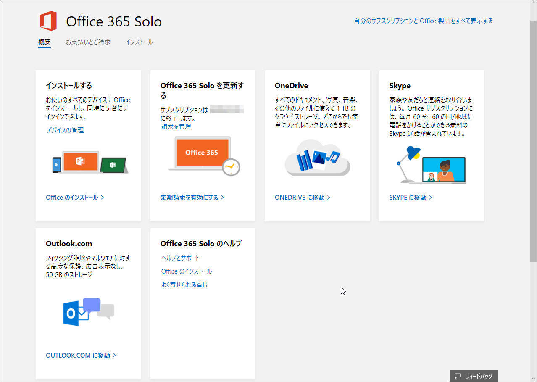Image resolution: width=537 pixels, height=382 pixels.
Task: Click the scrollbar down arrow
Action: (533, 378)
